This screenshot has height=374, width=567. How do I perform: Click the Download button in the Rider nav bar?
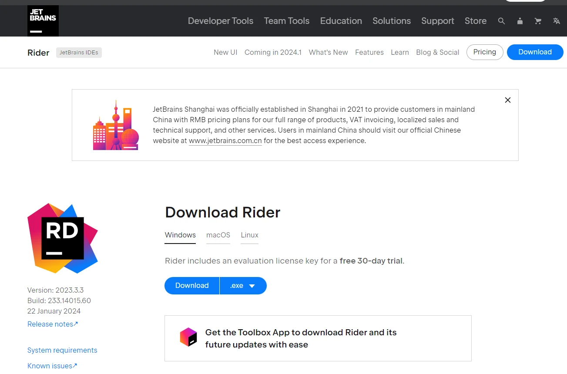(535, 52)
